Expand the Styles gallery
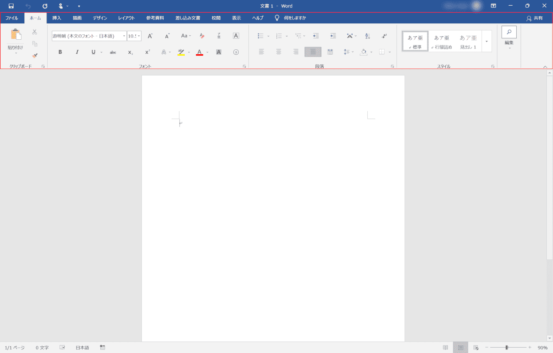 [487, 41]
